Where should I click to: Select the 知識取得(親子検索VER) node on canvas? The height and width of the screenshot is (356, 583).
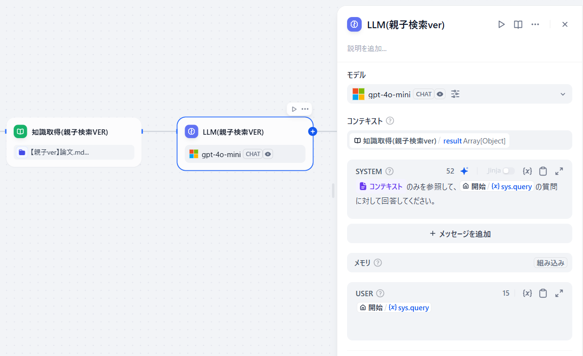(x=74, y=142)
